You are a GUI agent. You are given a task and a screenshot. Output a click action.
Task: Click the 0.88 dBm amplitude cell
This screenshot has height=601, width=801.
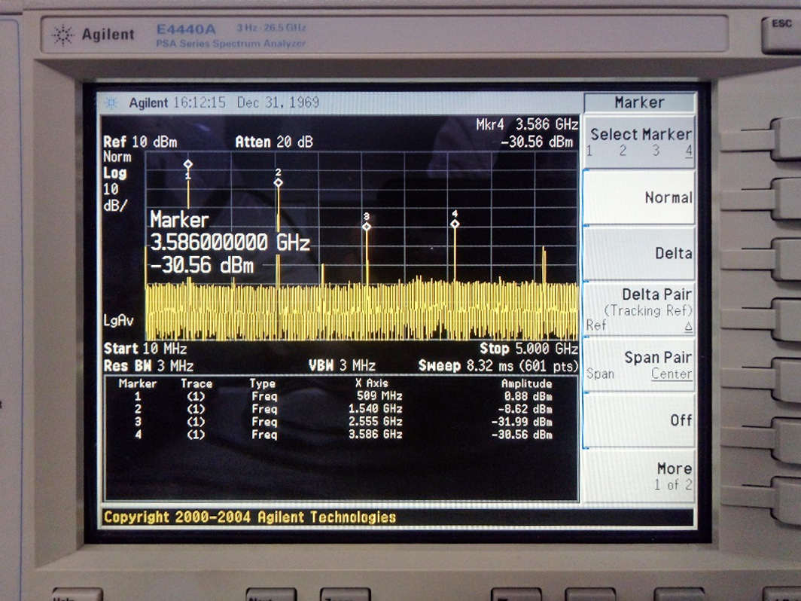point(528,396)
